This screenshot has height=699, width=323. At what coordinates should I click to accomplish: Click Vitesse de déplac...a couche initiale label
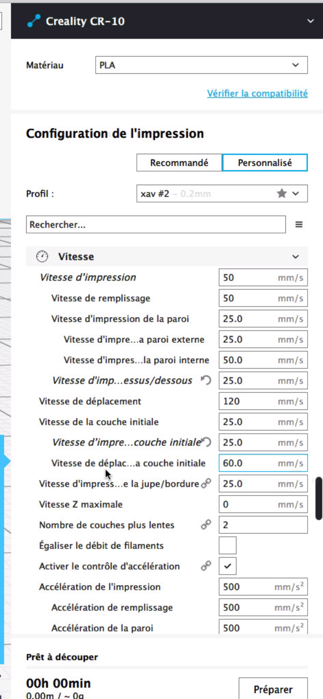coord(128,463)
